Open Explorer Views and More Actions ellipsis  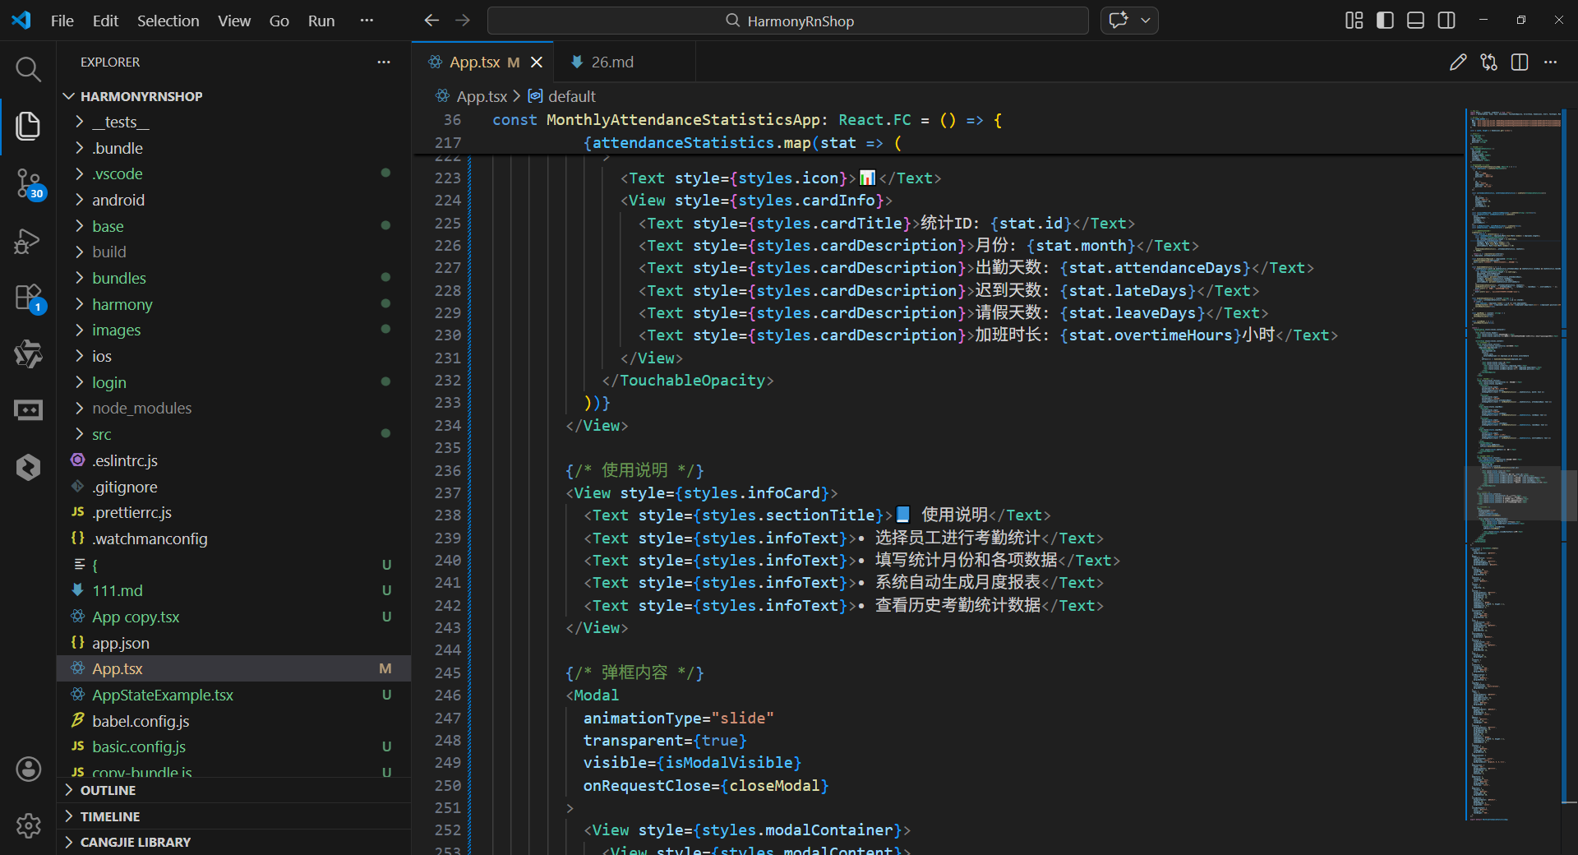coord(384,62)
